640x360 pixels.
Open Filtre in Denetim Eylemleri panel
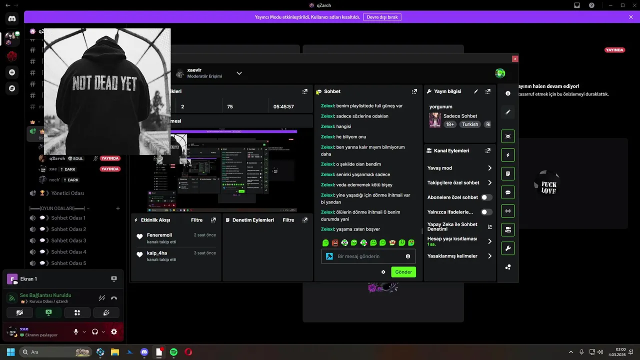tap(288, 220)
